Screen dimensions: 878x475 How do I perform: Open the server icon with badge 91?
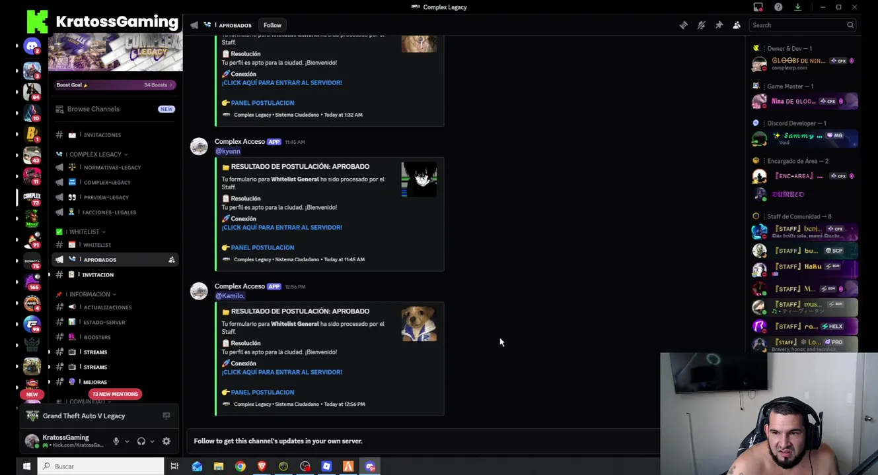[x=32, y=239]
